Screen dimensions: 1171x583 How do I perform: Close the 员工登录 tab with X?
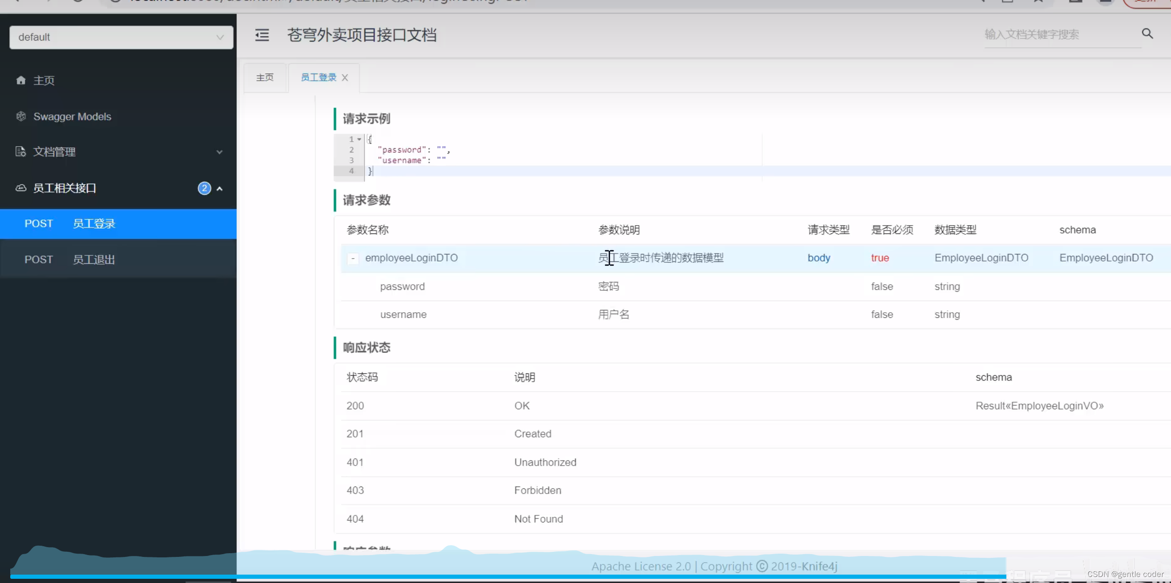point(345,77)
